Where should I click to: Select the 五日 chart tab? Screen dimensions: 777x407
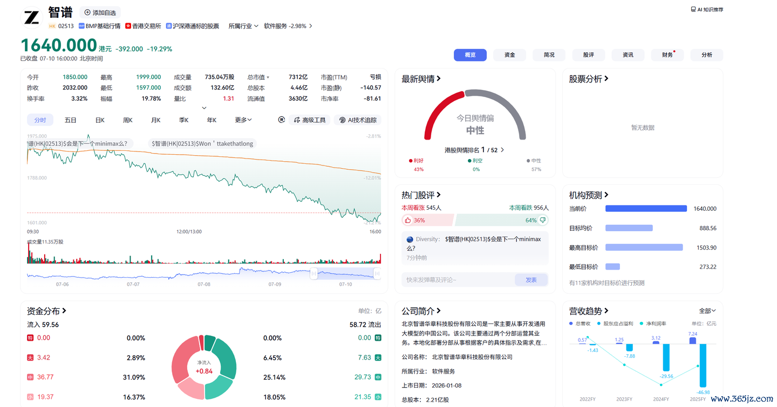(70, 120)
